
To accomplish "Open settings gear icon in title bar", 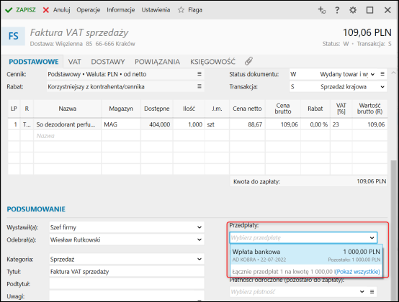I will [x=353, y=10].
